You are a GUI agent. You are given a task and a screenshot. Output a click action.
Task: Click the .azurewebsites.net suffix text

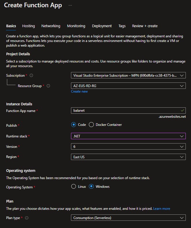172,117
